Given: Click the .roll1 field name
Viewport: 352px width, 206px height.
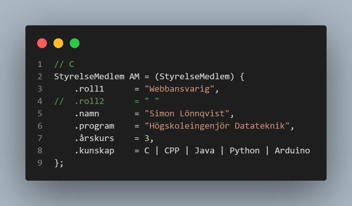Looking at the screenshot, I should [89, 89].
